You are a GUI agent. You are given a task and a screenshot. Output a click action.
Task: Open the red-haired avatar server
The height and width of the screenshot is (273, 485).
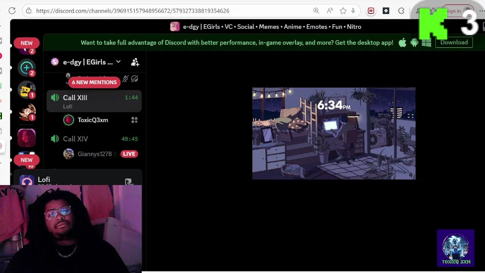pos(27,137)
